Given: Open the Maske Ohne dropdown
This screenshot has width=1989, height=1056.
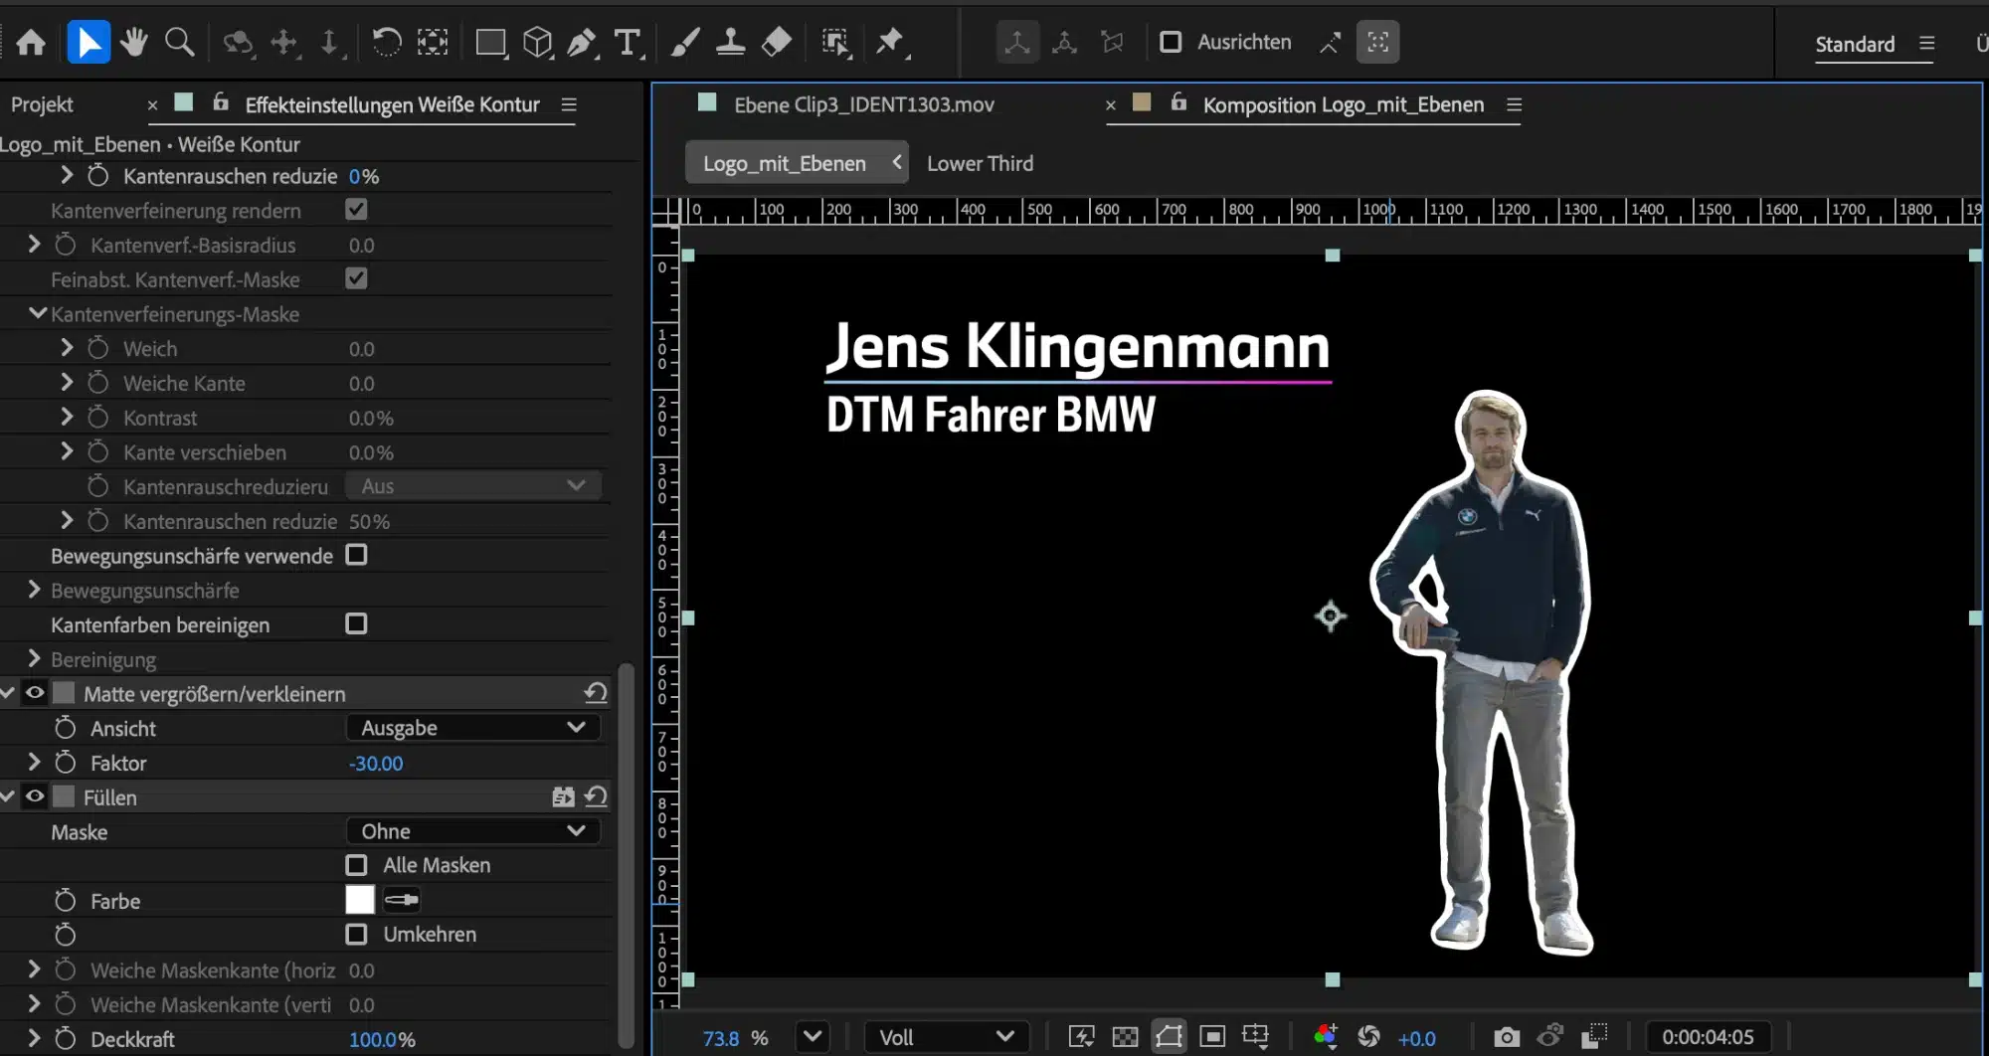Looking at the screenshot, I should (473, 831).
